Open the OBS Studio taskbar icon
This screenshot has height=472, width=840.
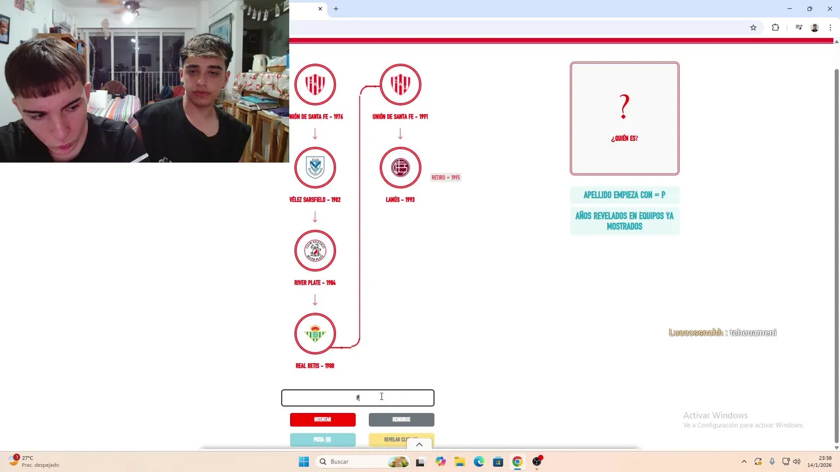pyautogui.click(x=537, y=462)
